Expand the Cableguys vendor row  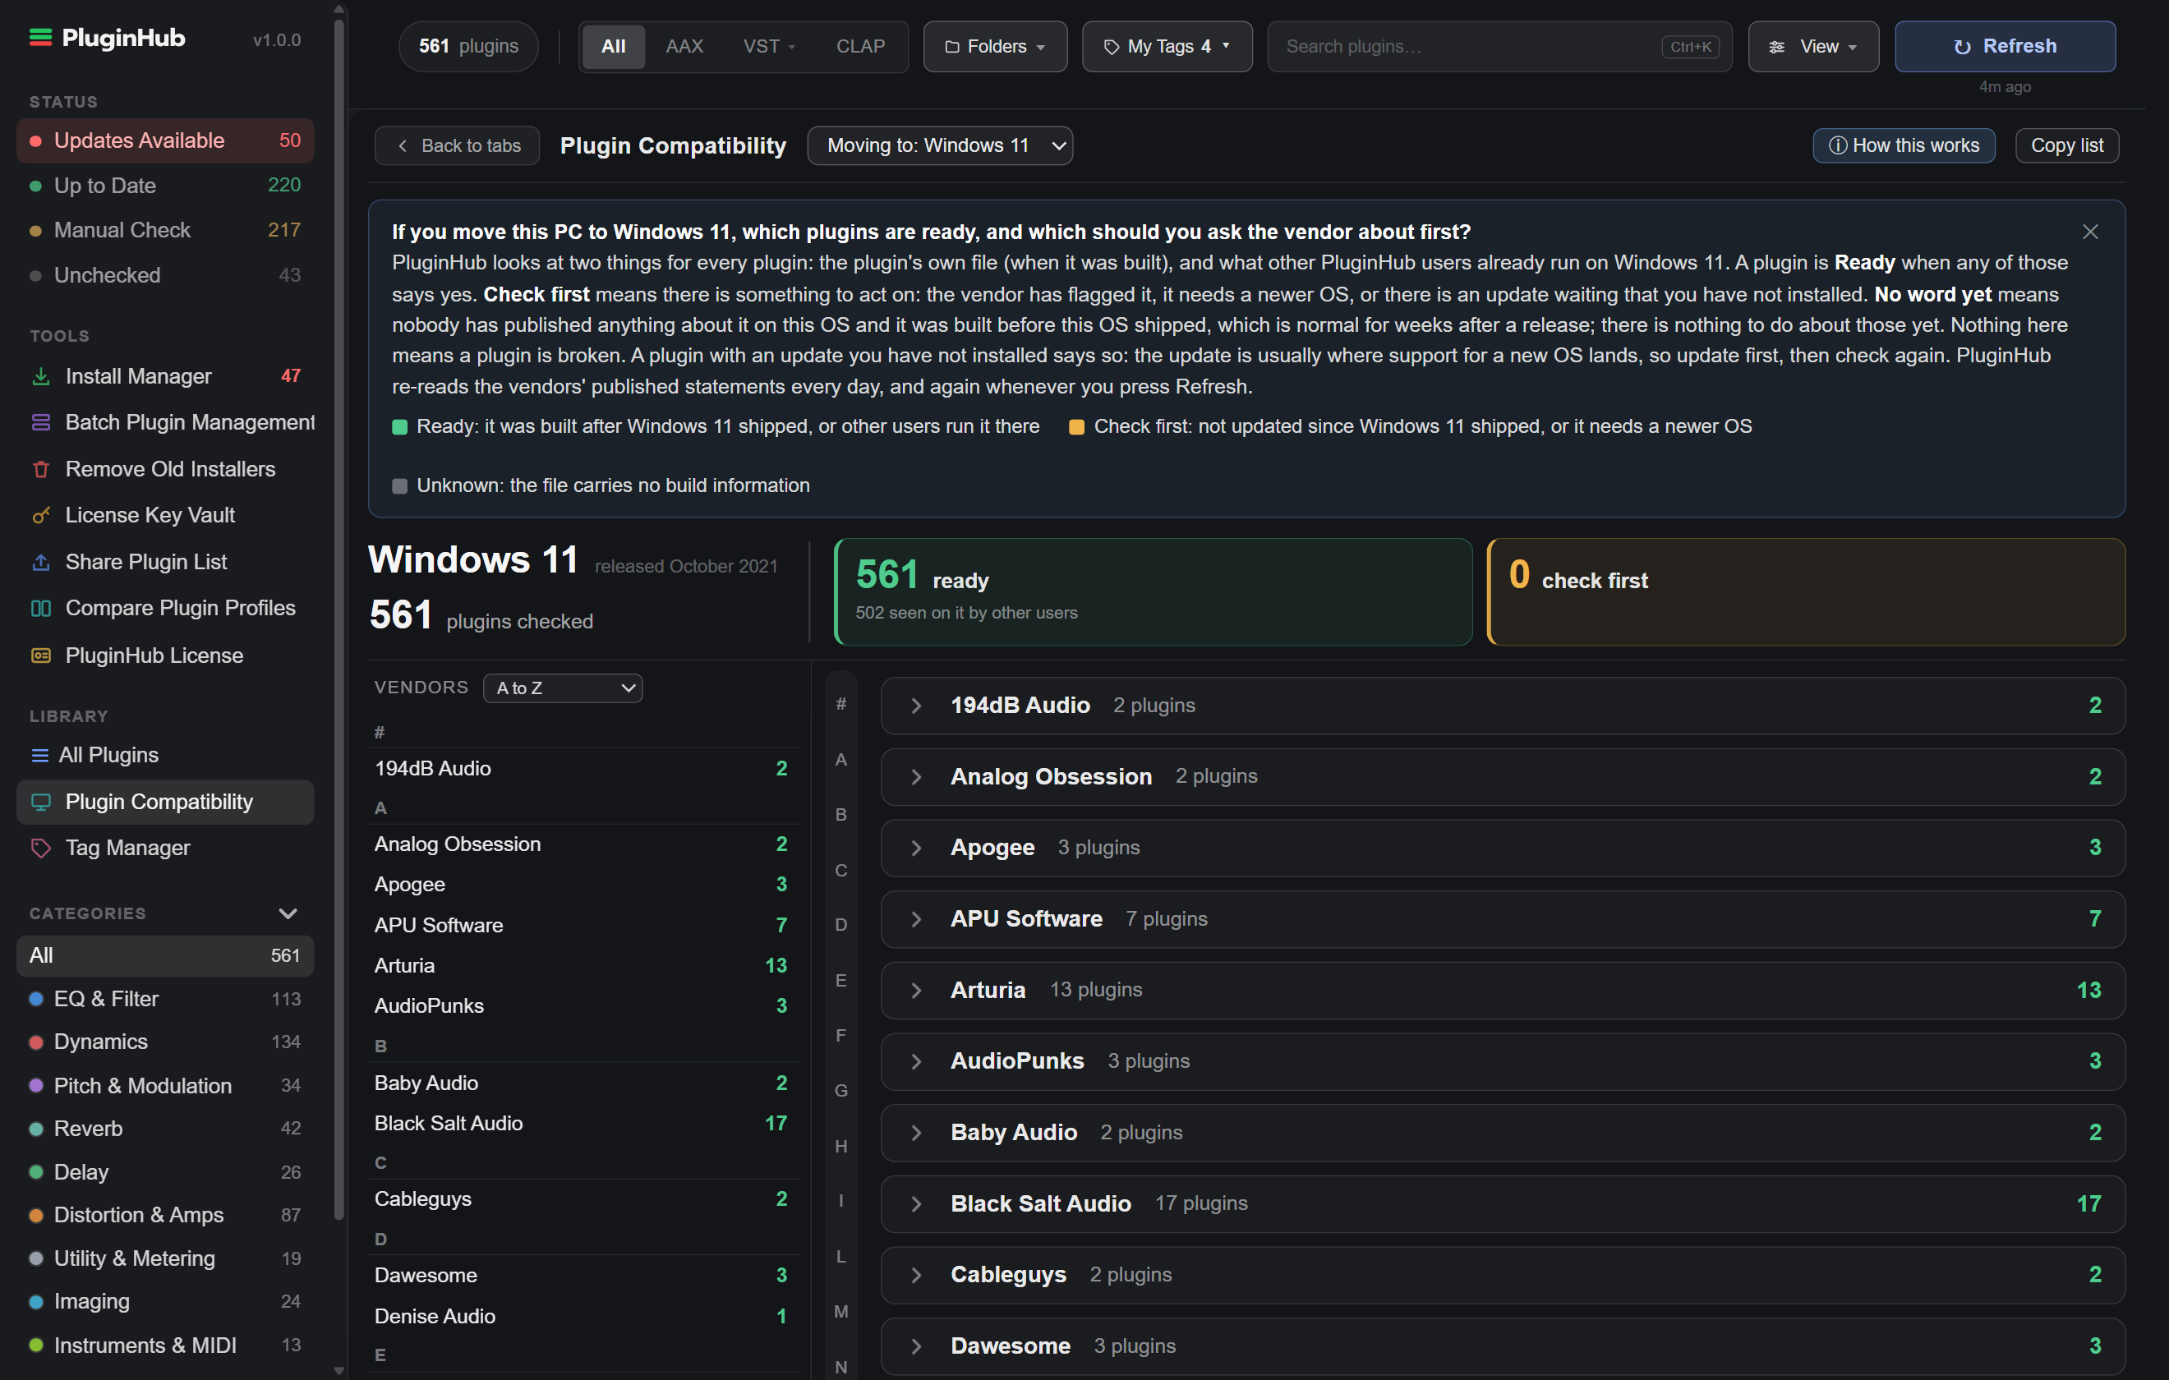tap(1502, 1275)
